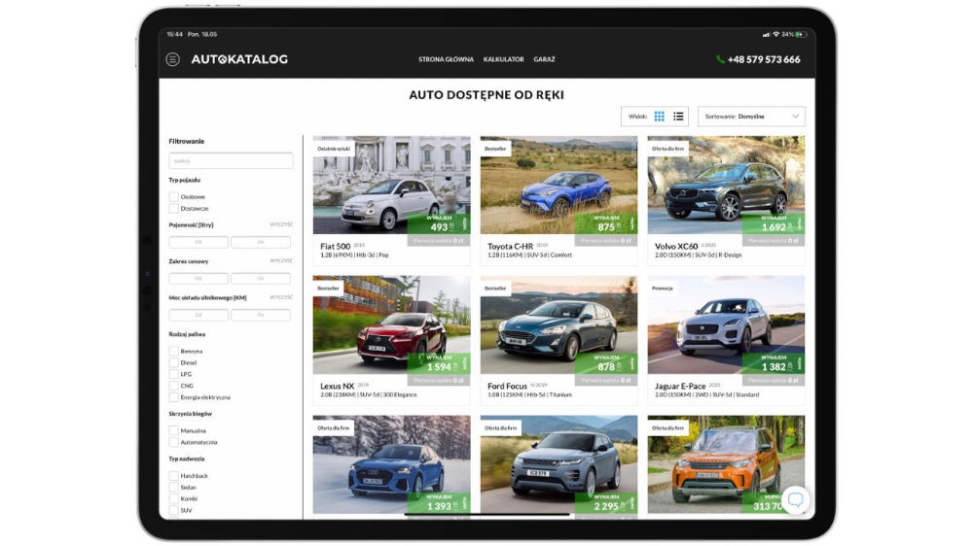This screenshot has height=546, width=973.
Task: Check the Automatyczna gearbox option
Action: [x=174, y=442]
